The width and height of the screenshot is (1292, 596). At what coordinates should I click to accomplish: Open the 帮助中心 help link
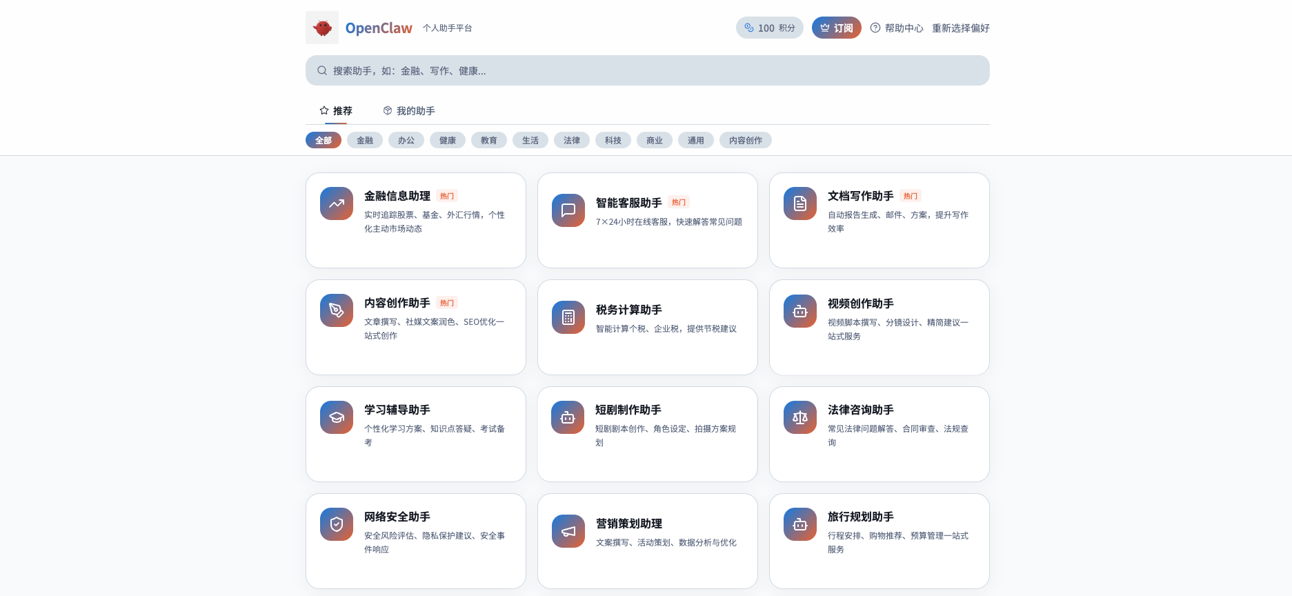(x=897, y=28)
